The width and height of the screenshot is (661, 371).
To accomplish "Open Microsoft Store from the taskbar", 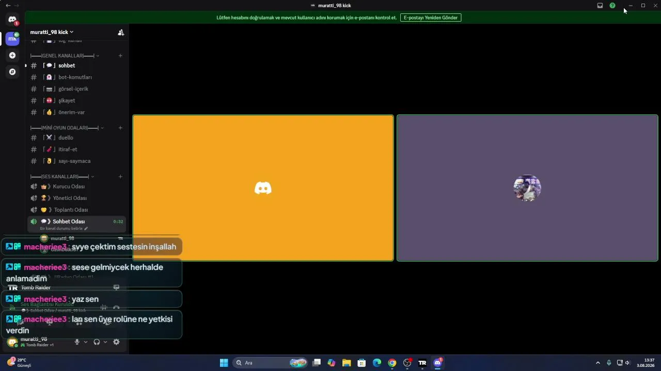I will (362, 363).
